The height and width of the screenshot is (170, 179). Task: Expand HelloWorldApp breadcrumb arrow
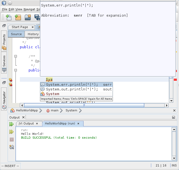click(x=41, y=111)
